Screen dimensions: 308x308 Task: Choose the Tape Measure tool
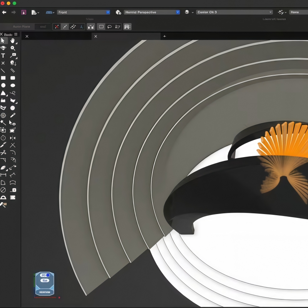point(13,190)
